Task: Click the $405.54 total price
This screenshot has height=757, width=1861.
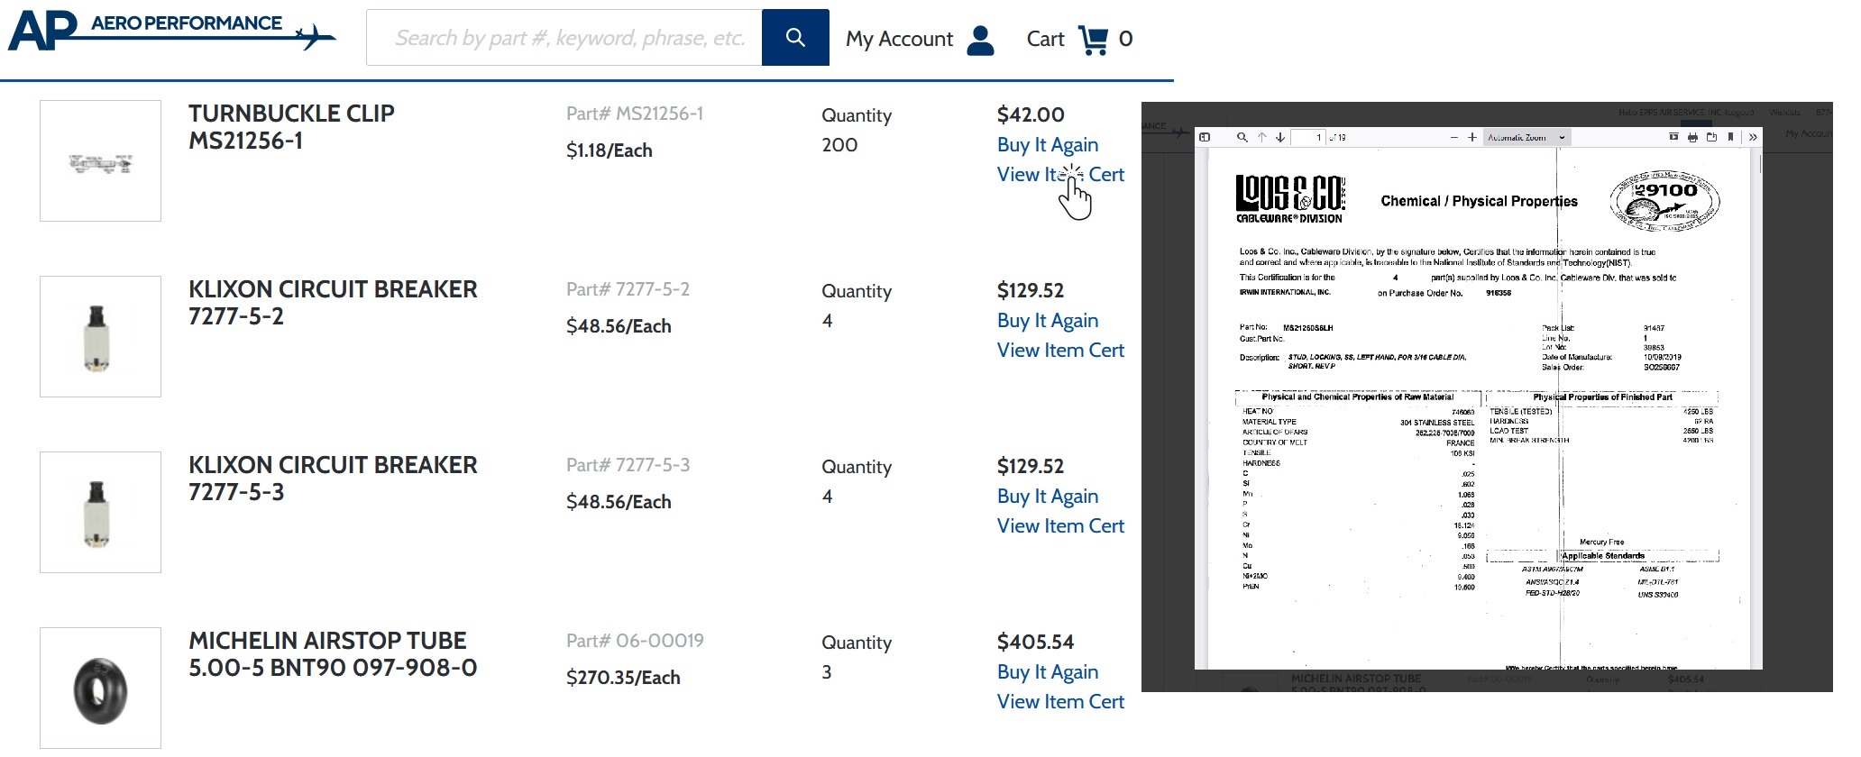Action: click(x=1035, y=642)
